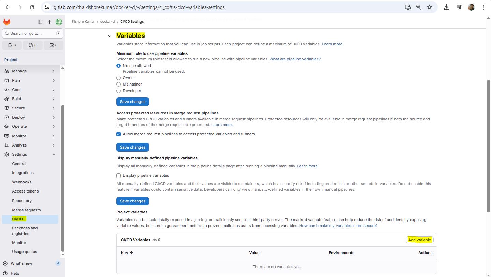Screen dimensions: 491x277
Task: Select the Owner radio option
Action: [119, 78]
